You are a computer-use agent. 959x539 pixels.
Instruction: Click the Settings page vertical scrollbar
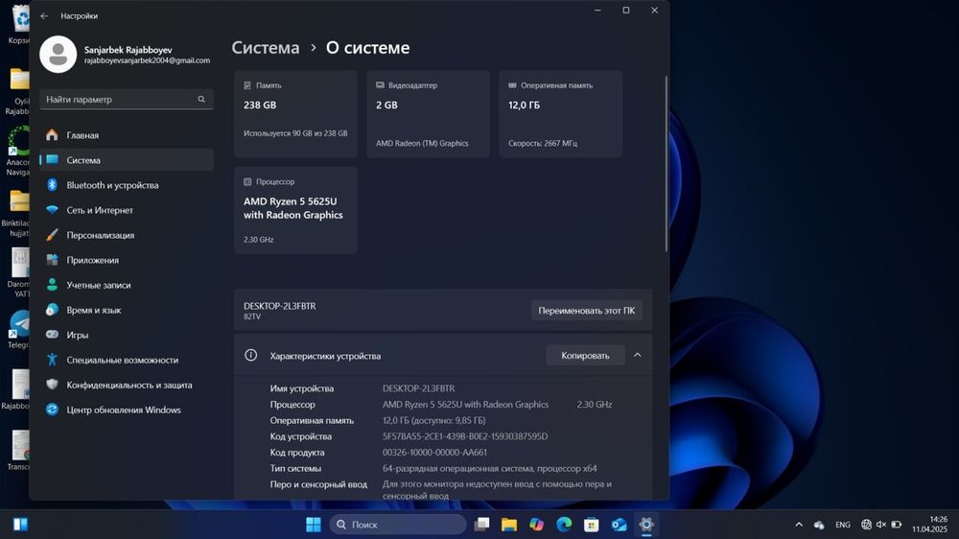point(666,163)
